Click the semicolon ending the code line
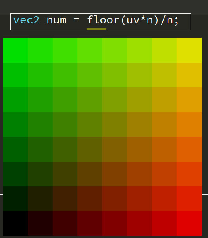 (176, 21)
